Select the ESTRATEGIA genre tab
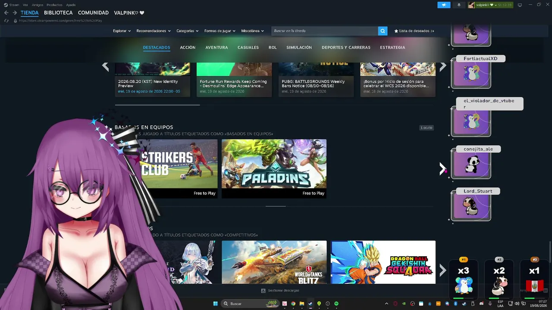The height and width of the screenshot is (310, 552). [392, 47]
